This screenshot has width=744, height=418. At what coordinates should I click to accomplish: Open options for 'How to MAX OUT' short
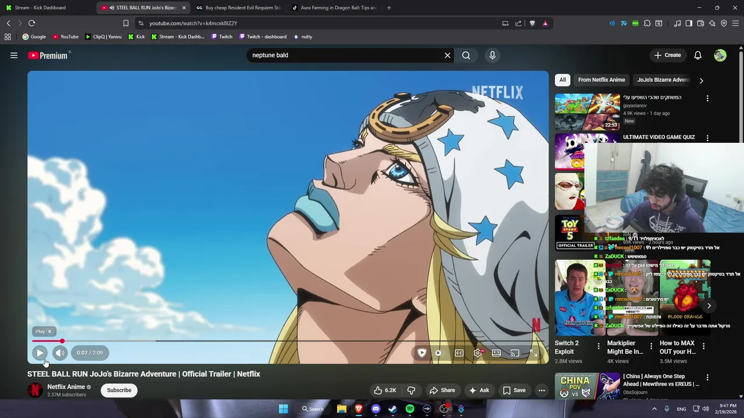click(x=703, y=347)
